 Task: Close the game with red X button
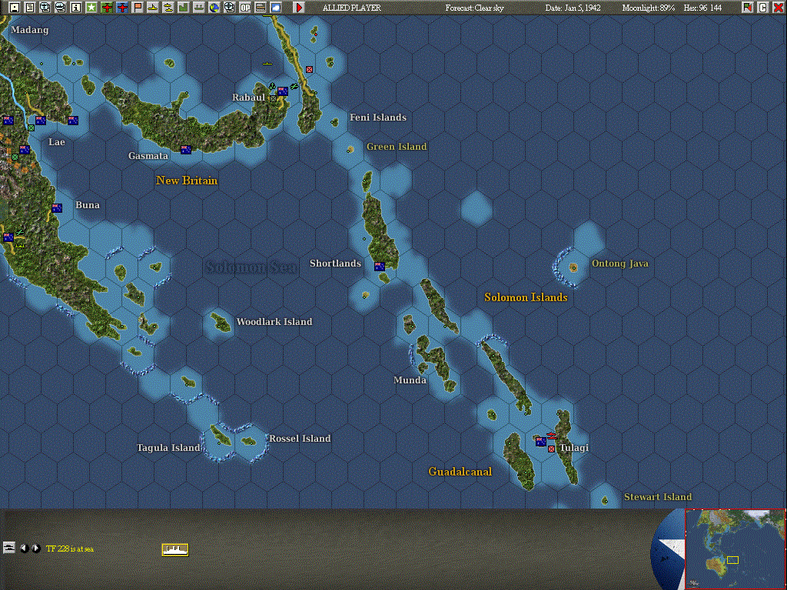pos(779,7)
